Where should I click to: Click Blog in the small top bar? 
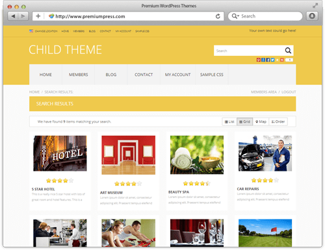(x=92, y=31)
